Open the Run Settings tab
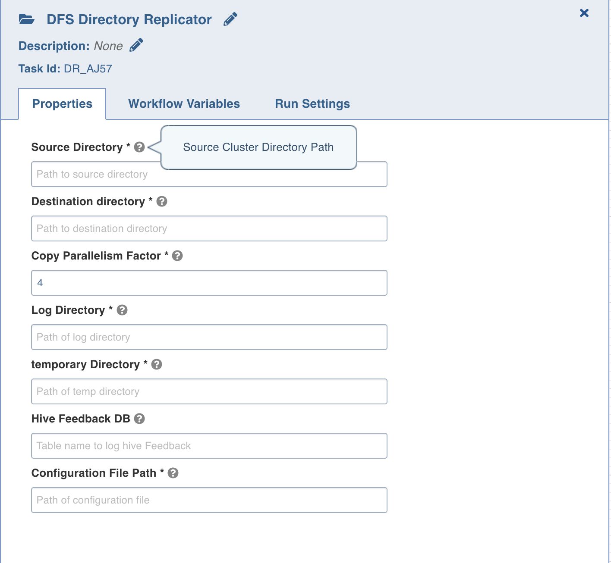Image resolution: width=611 pixels, height=563 pixels. [x=312, y=104]
